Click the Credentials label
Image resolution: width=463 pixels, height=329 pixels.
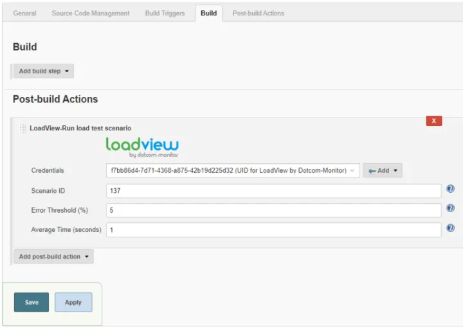pyautogui.click(x=48, y=170)
